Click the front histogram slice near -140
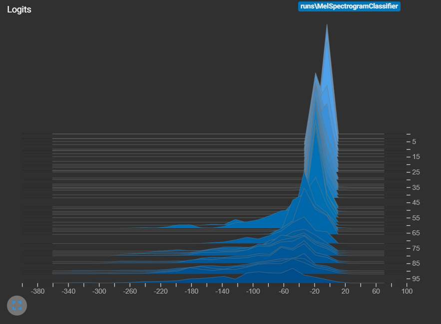Image resolution: width=441 pixels, height=324 pixels. coord(223,279)
